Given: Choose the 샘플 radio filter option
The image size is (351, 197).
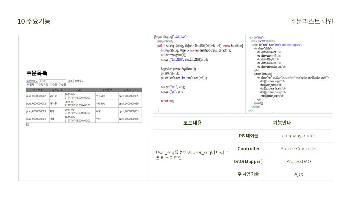Looking at the screenshot, I should tap(60, 85).
